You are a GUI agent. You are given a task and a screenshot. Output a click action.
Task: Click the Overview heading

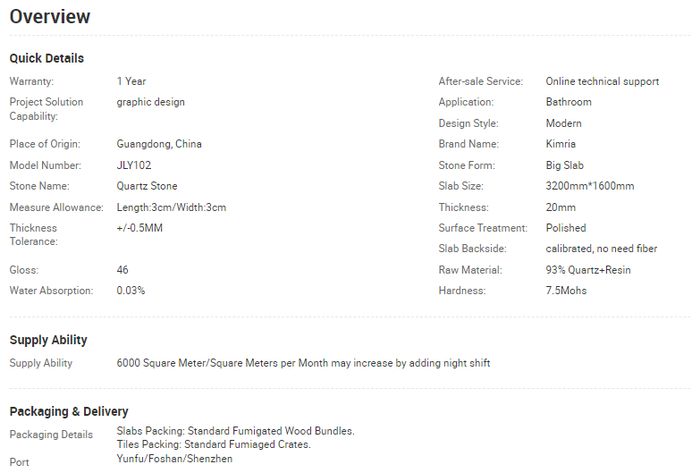[50, 16]
